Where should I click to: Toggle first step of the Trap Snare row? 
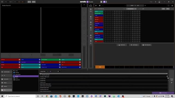106,23
